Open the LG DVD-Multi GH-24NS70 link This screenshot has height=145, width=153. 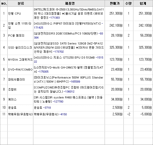coord(68,70)
